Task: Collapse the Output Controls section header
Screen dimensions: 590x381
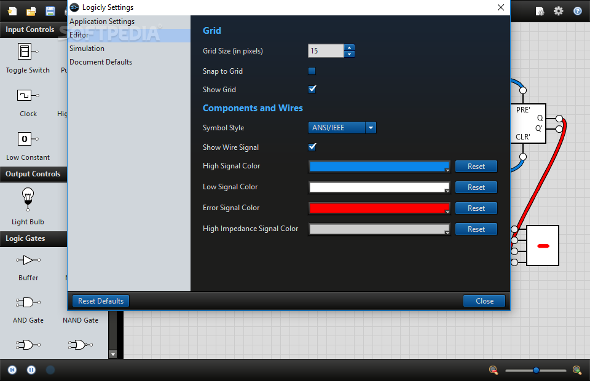Action: tap(33, 174)
